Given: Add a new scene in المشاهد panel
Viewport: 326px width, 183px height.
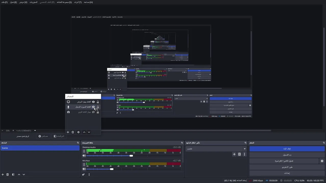Looking at the screenshot, I should pyautogui.click(x=3, y=175).
